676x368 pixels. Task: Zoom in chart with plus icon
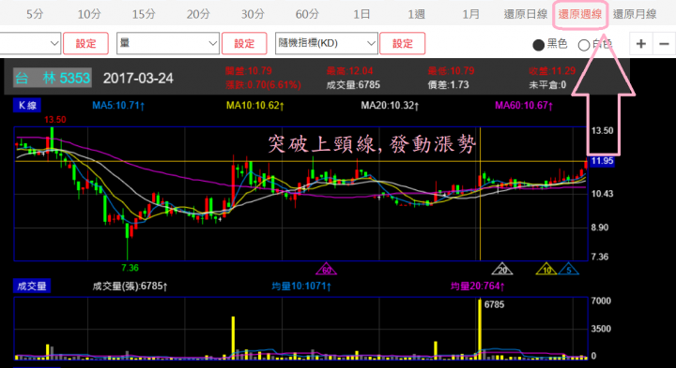click(x=641, y=43)
